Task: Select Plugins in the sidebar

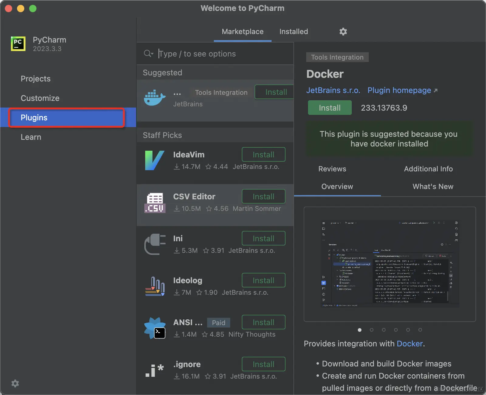Action: click(68, 118)
